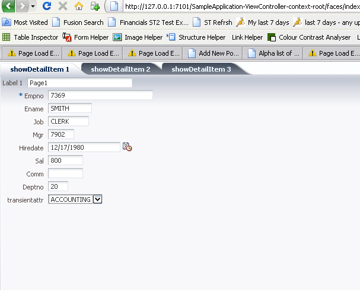
Task: Click the browser back arrow button
Action: (9, 7)
